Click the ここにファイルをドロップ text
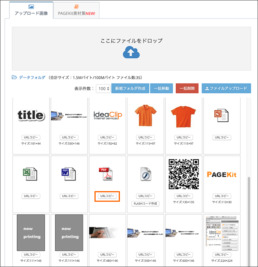Viewport: 258px width, 267px height. [131, 41]
